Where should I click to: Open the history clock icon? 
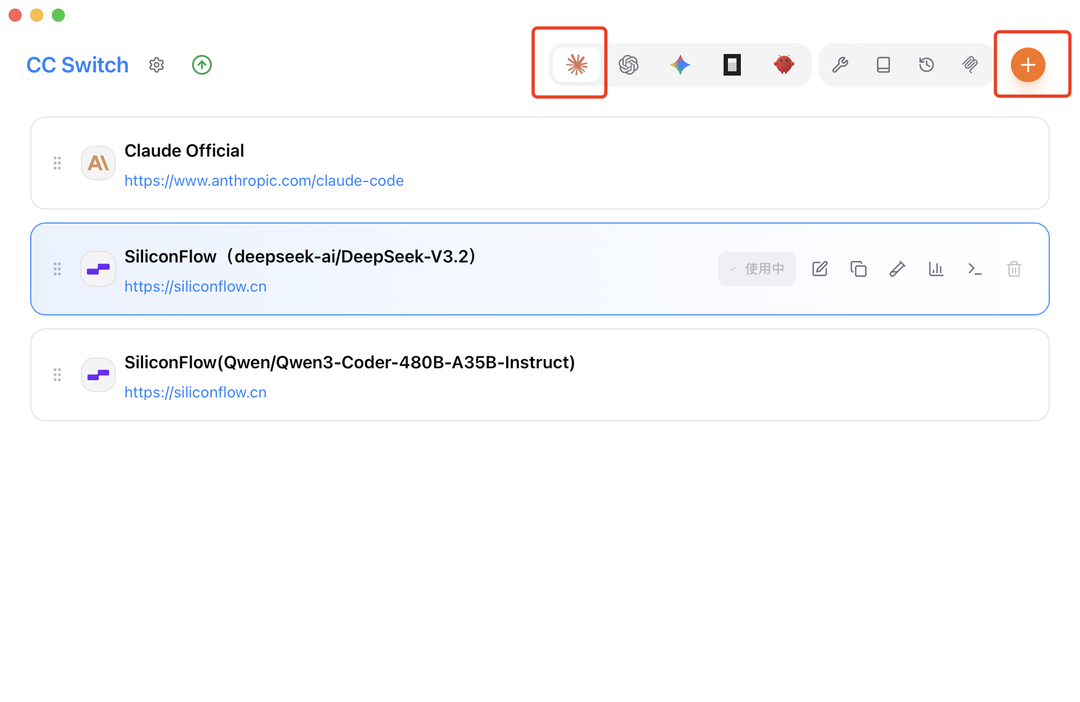click(927, 65)
